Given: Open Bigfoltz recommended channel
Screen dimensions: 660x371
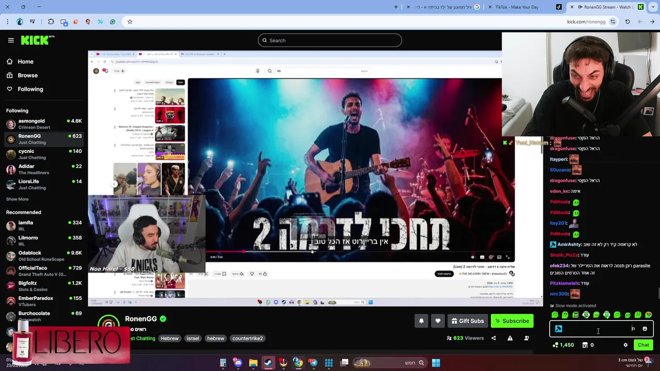Looking at the screenshot, I should (44, 285).
